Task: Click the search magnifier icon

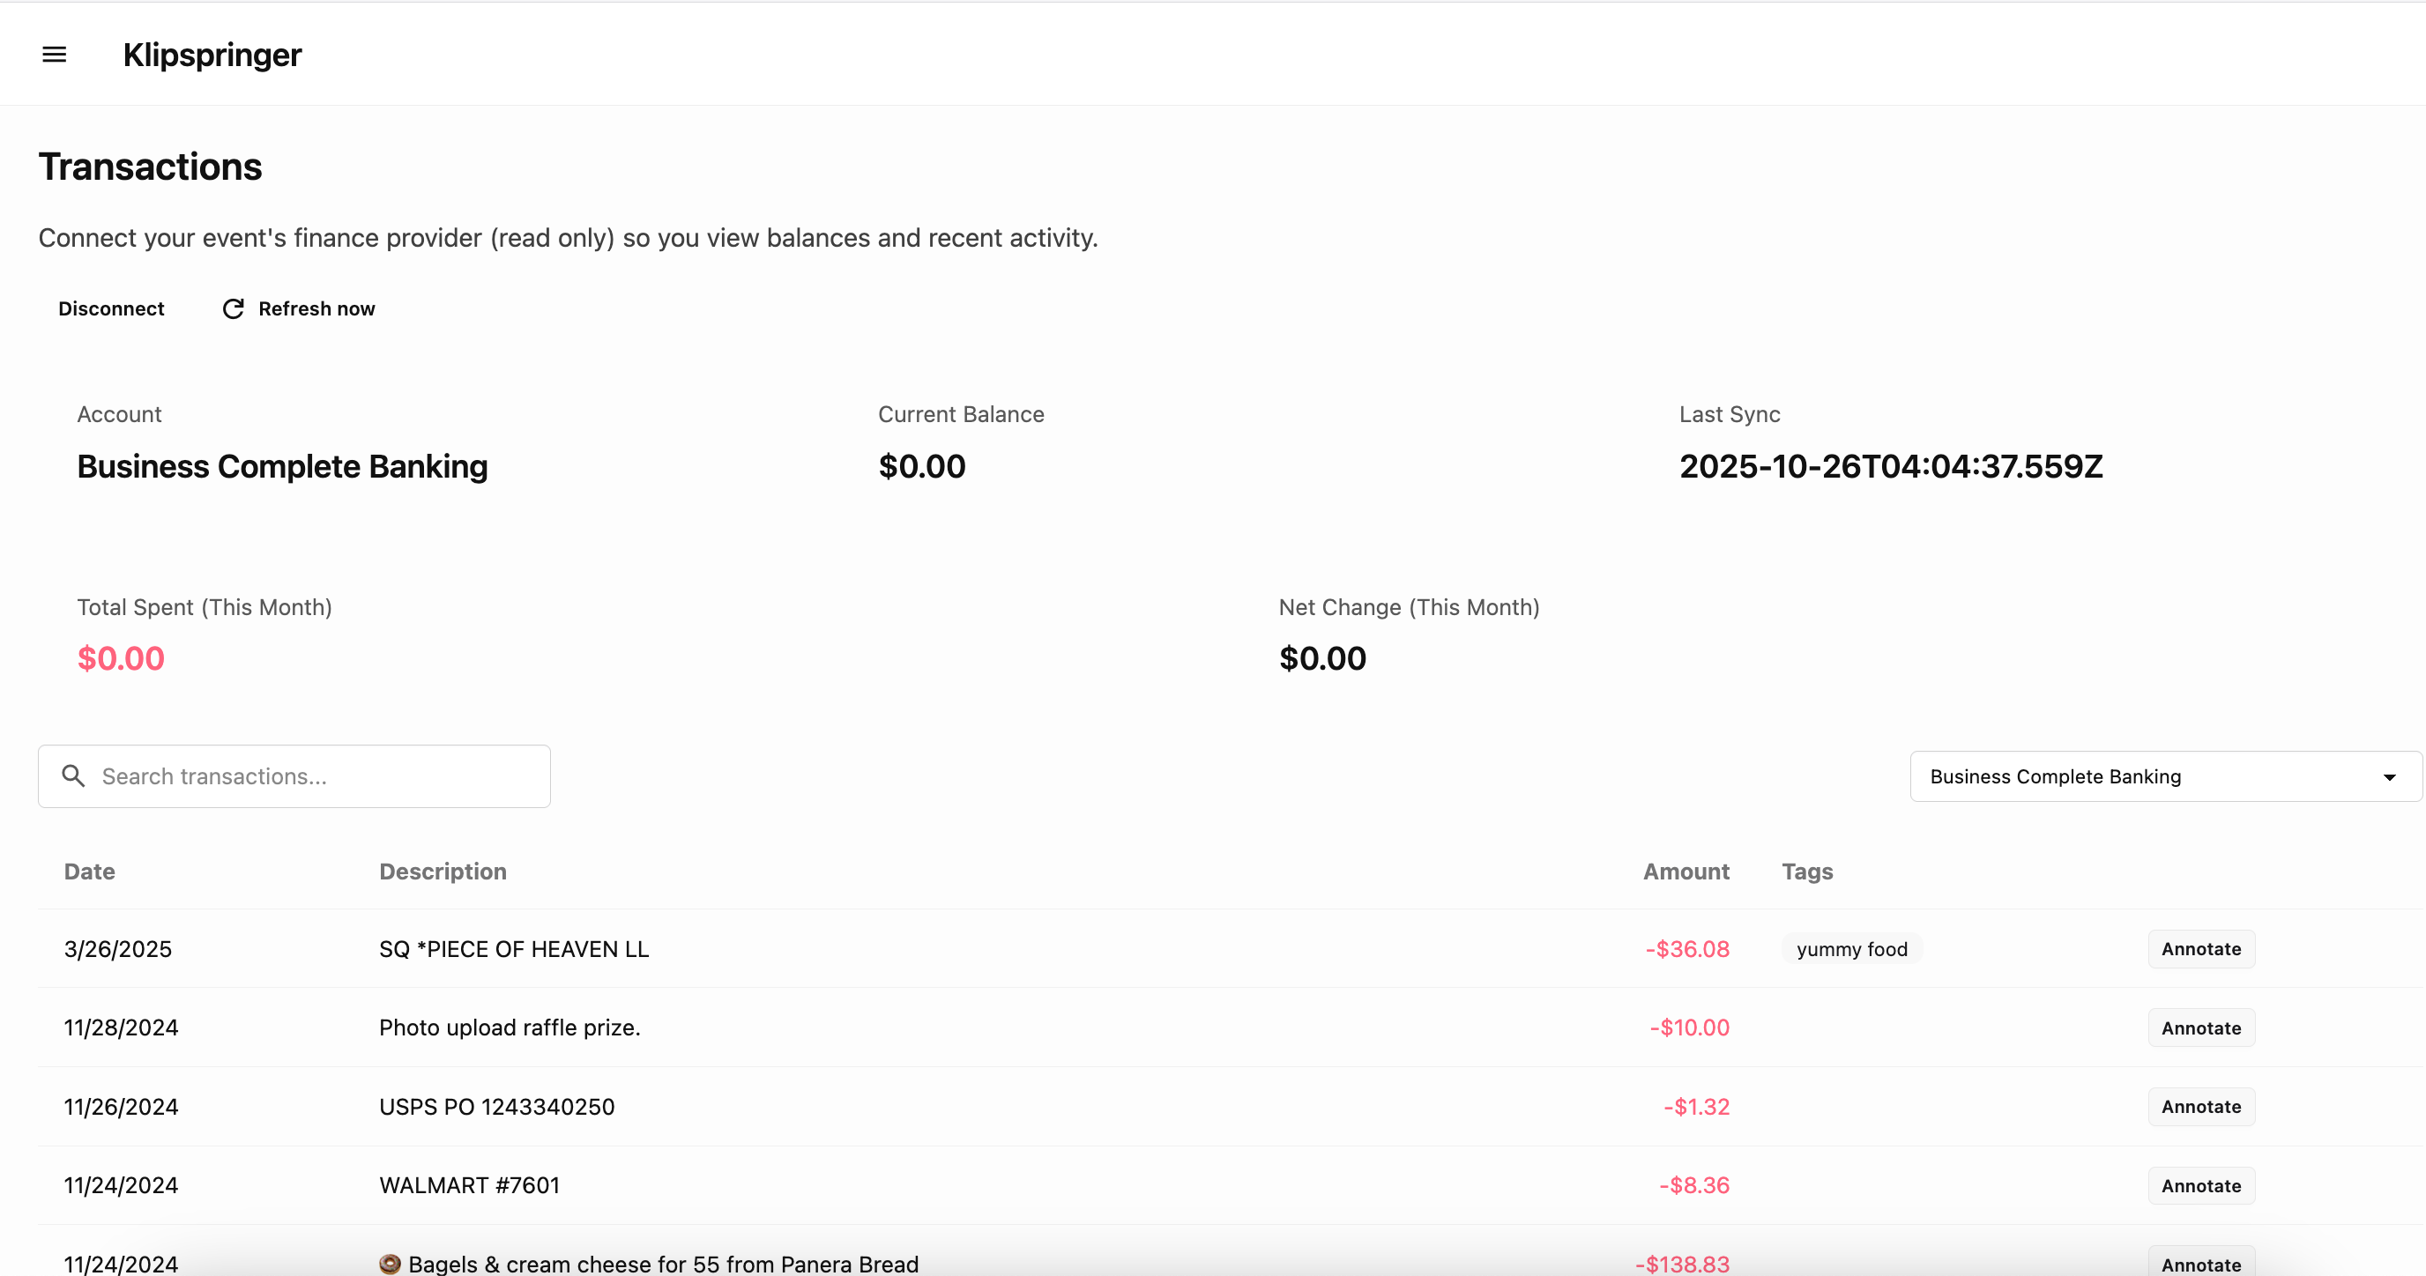Action: click(x=72, y=776)
